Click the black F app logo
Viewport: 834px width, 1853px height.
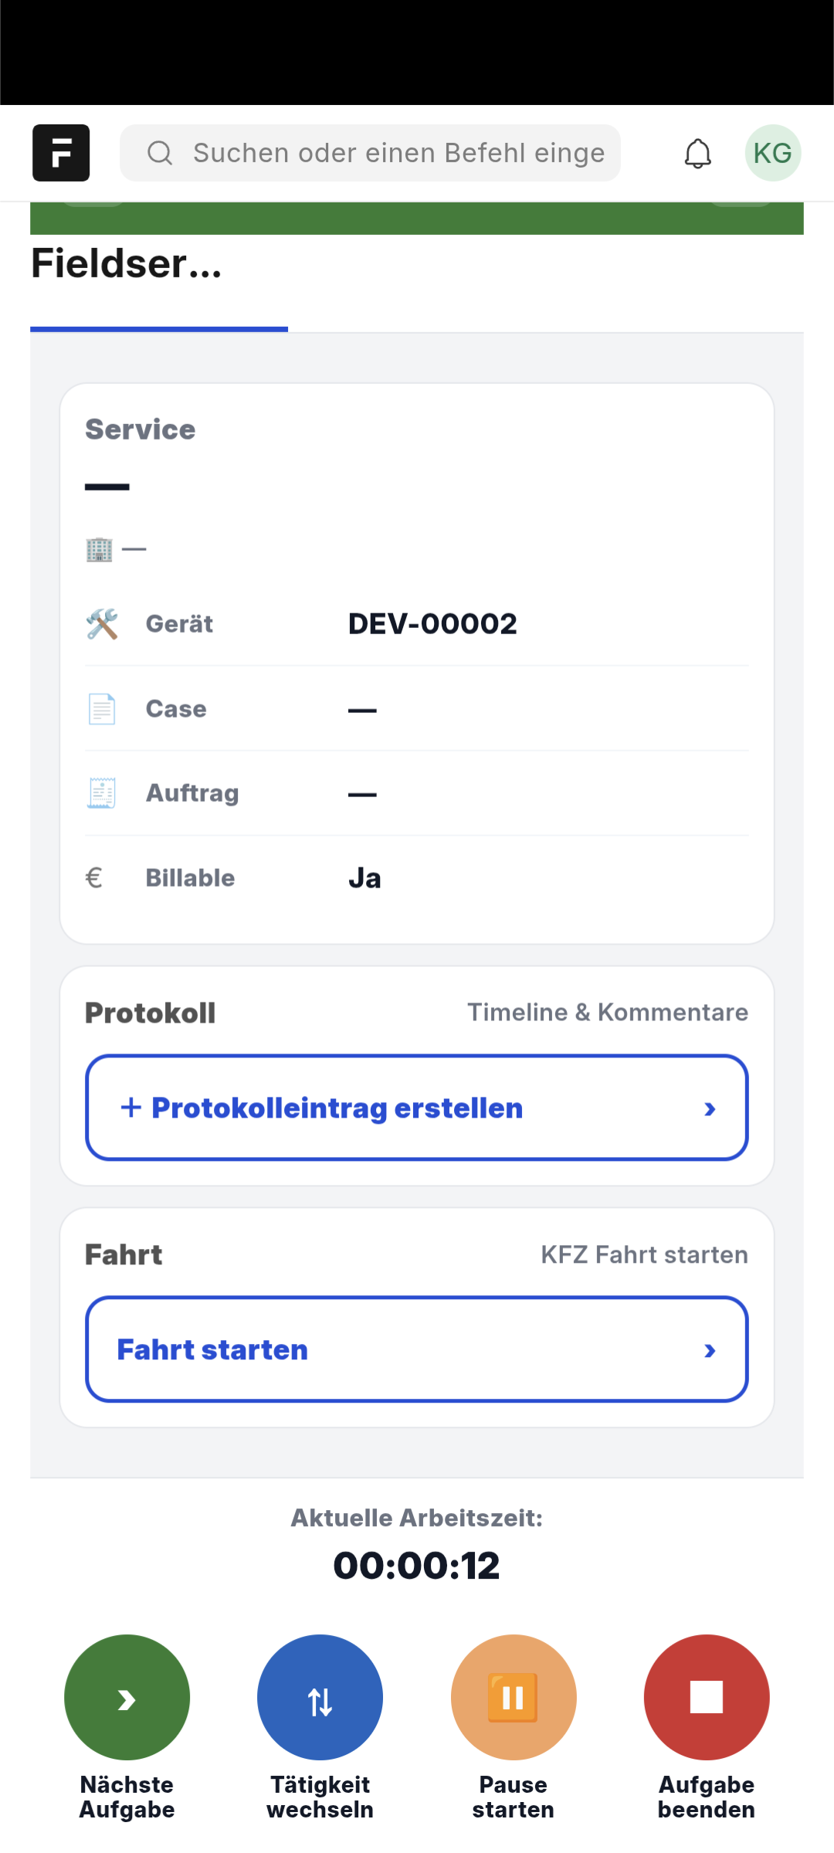(61, 153)
